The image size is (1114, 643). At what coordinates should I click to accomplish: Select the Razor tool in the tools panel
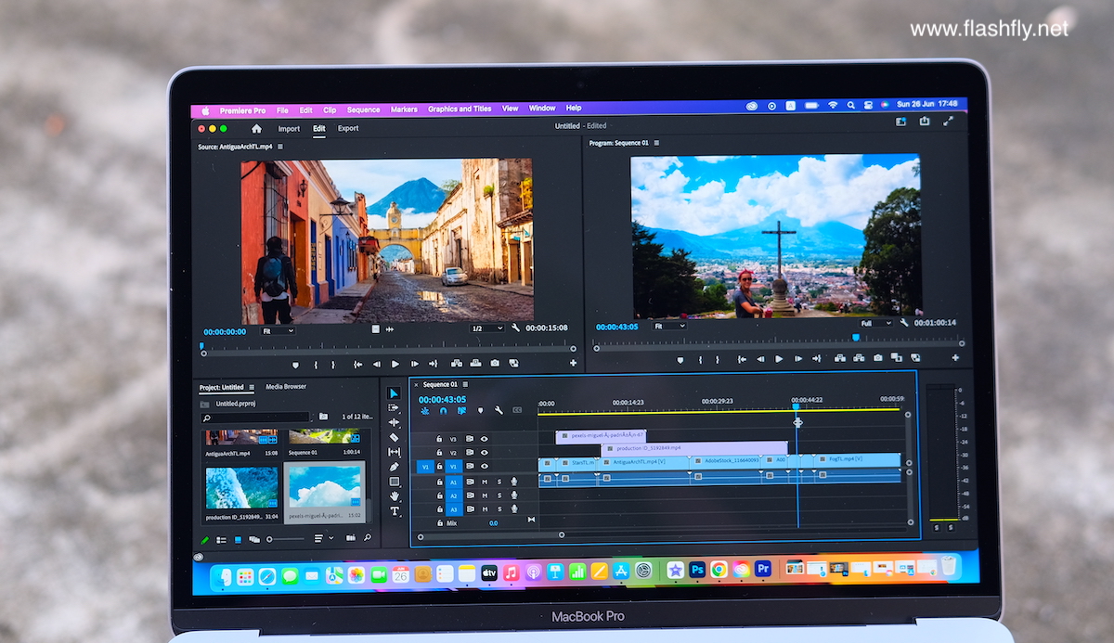tap(395, 437)
